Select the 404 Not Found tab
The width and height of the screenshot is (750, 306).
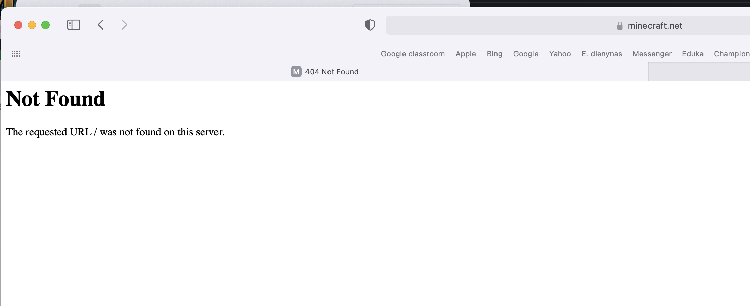tap(331, 72)
